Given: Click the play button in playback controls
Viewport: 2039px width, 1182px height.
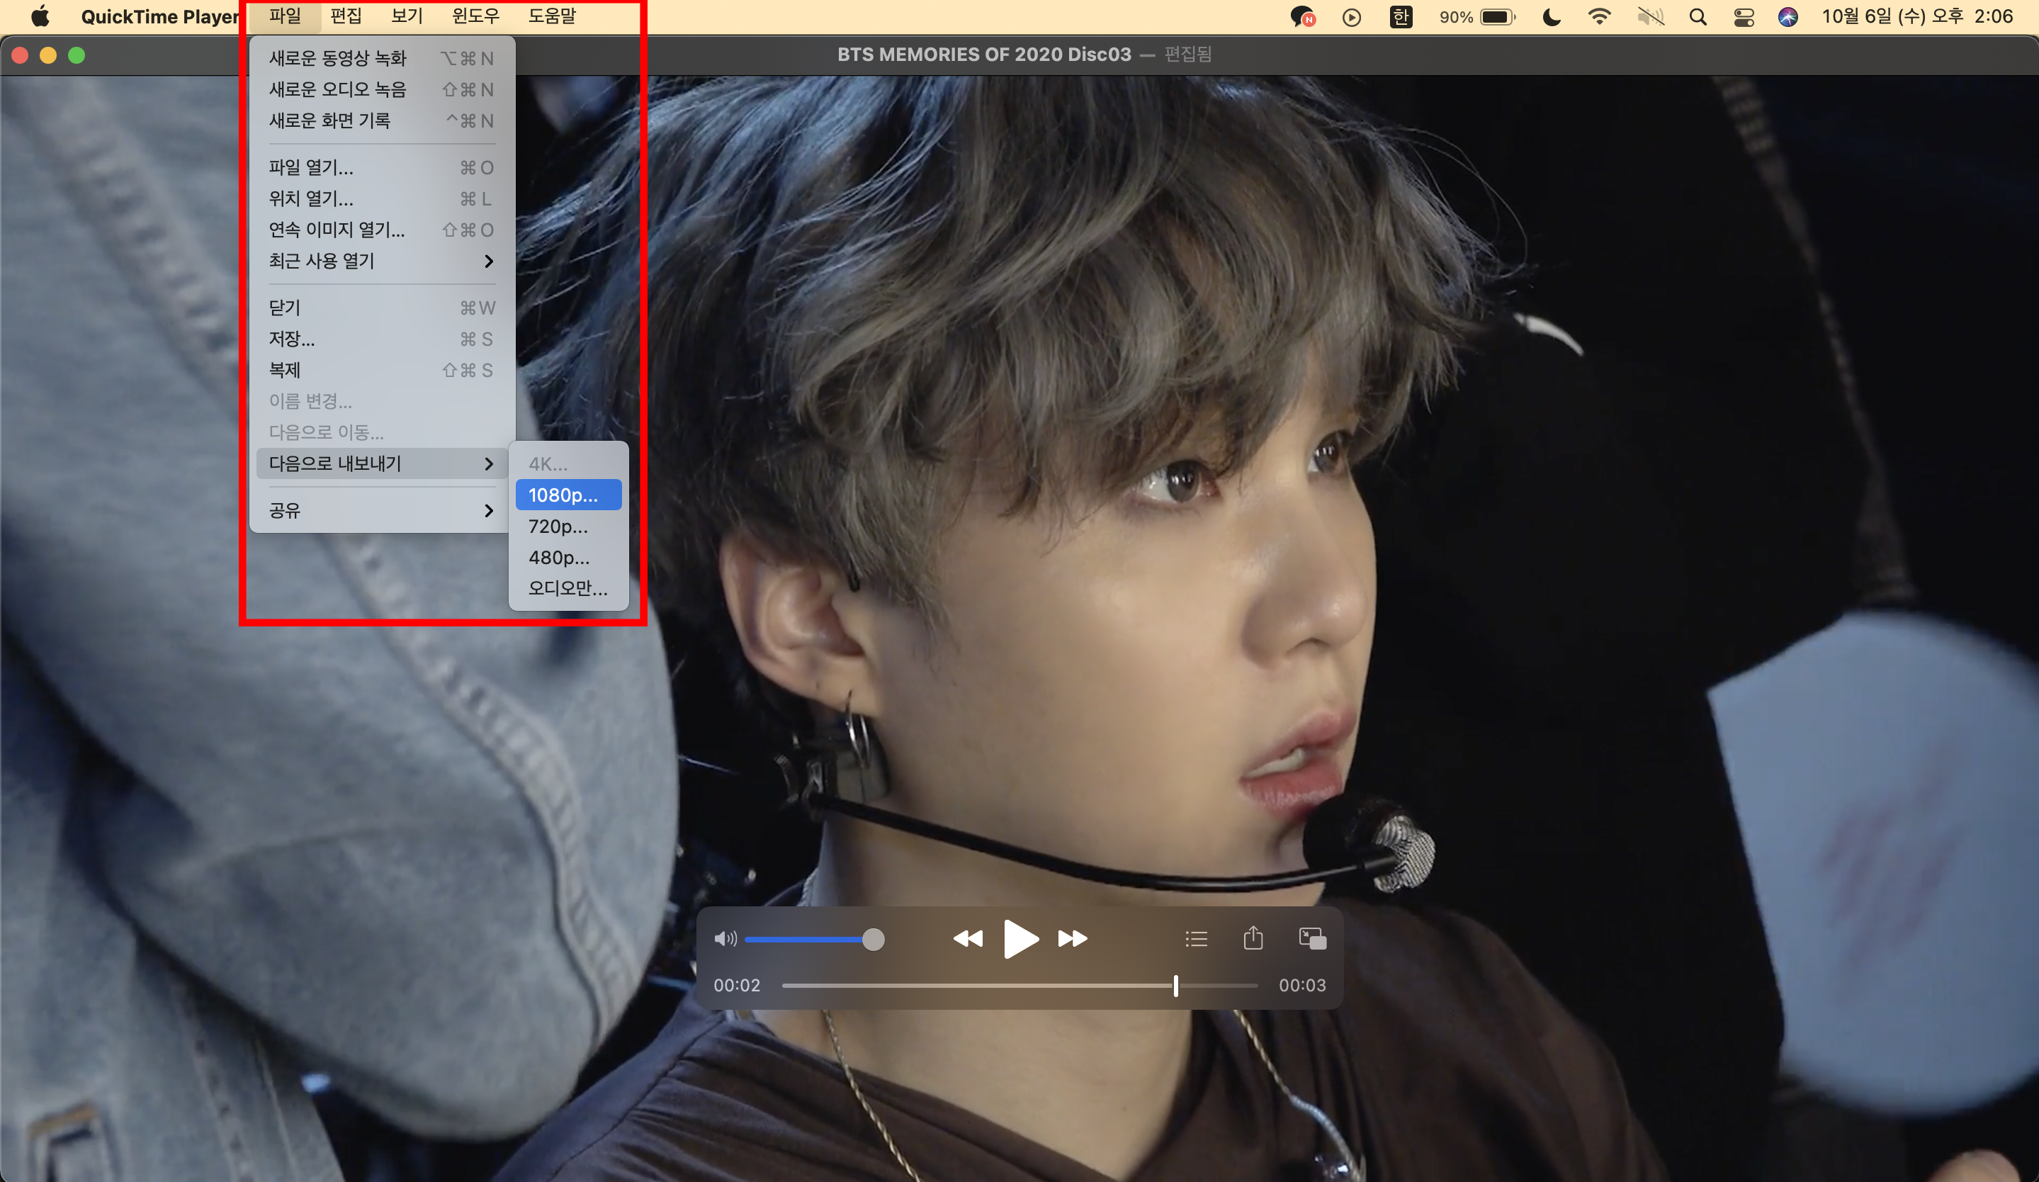Looking at the screenshot, I should [1020, 938].
